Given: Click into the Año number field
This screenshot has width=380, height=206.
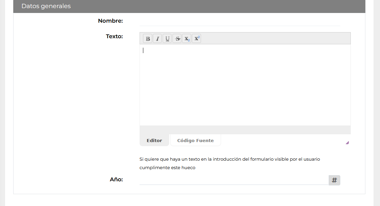Looking at the screenshot, I should pos(234,180).
